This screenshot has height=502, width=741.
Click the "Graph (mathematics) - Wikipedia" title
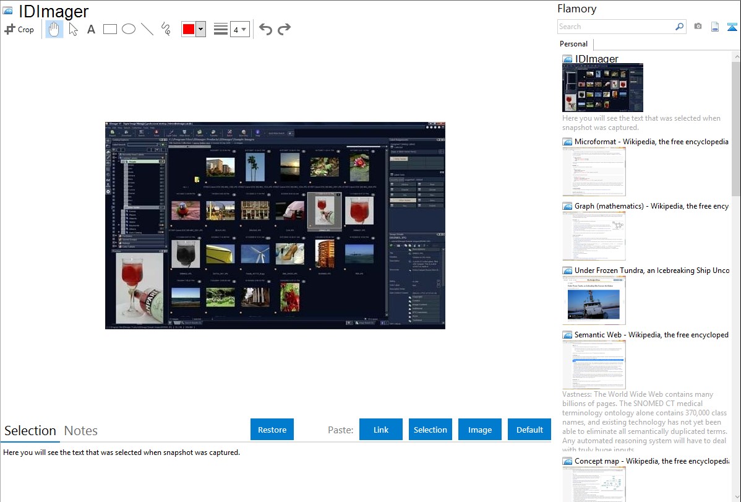coord(651,206)
